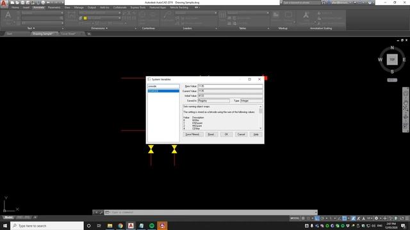Click the Clean Screen icon in status bar

(x=402, y=218)
